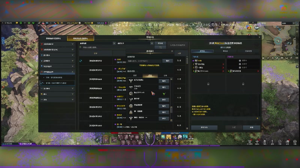Select the party row showing 0/8 members
The height and width of the screenshot is (168, 300).
(x=132, y=107)
